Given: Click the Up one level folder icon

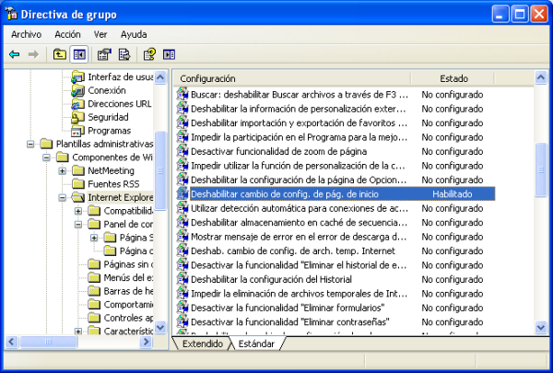Looking at the screenshot, I should (x=60, y=54).
